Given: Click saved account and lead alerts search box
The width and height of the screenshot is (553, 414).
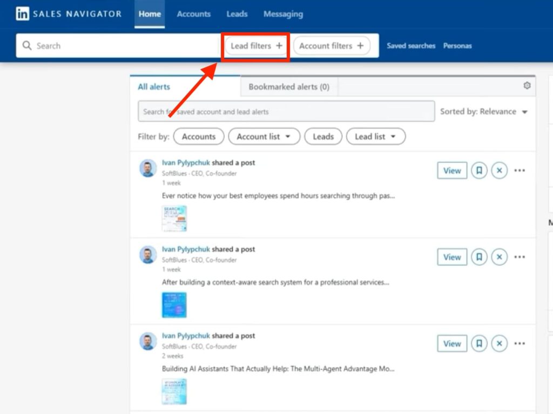Looking at the screenshot, I should pyautogui.click(x=286, y=111).
